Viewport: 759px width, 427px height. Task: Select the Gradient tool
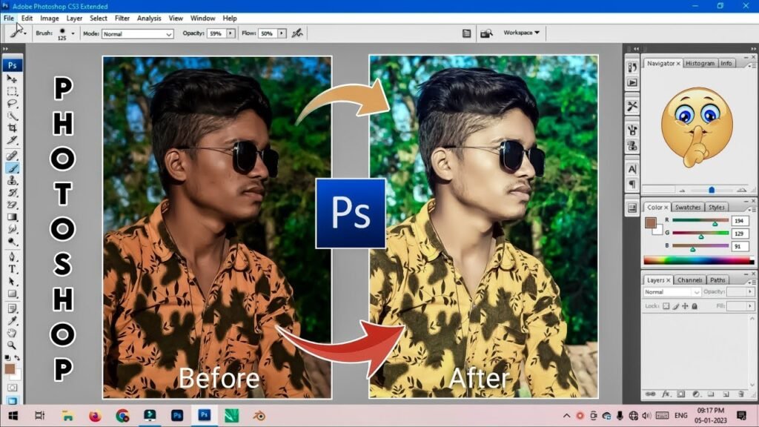pos(12,217)
